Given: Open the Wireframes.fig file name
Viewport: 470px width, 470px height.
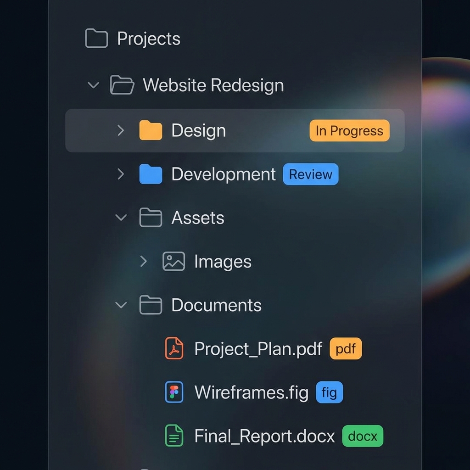Looking at the screenshot, I should click(251, 393).
